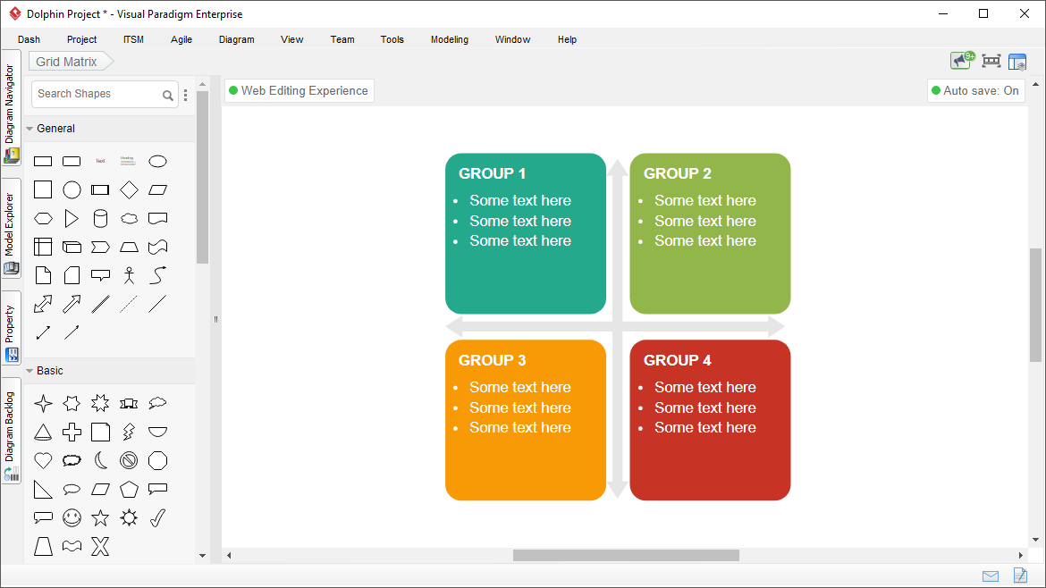Open the Agile menu
1046x588 pixels.
(x=181, y=39)
